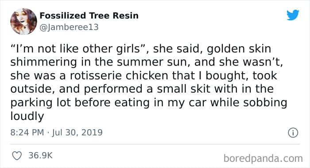Open the tweet info circle icon
This screenshot has height=168, width=310.
[293, 133]
